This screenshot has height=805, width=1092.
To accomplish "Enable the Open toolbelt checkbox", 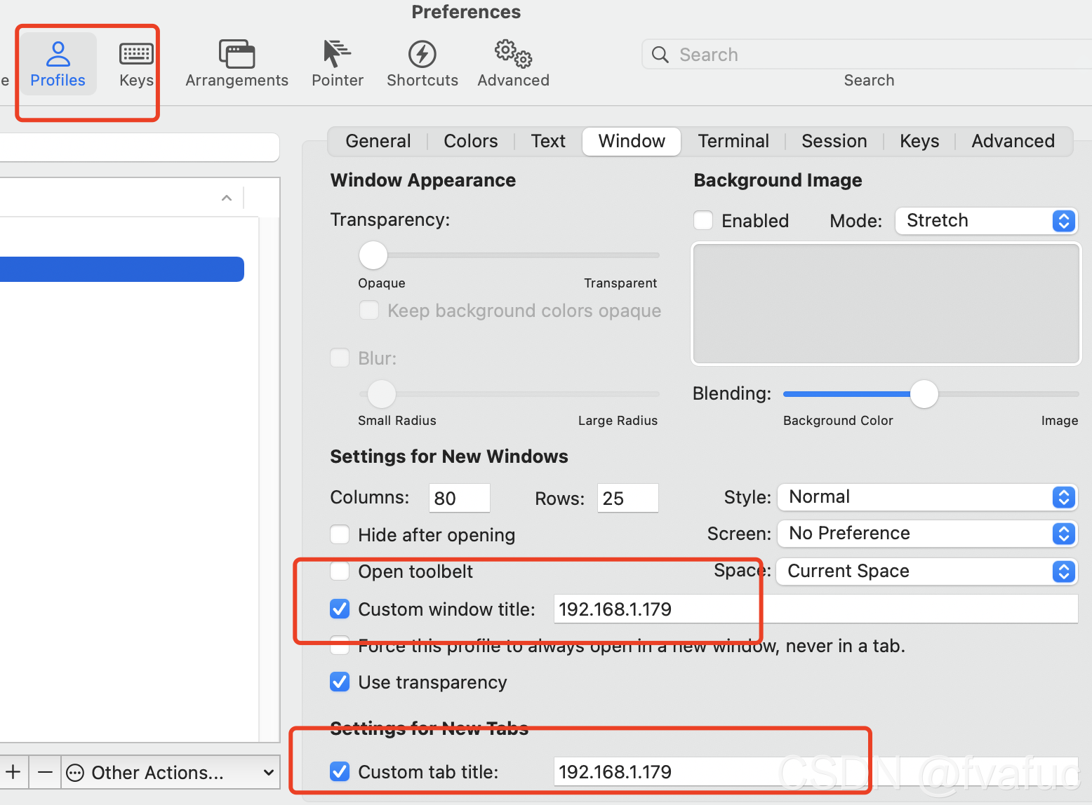I will 340,571.
